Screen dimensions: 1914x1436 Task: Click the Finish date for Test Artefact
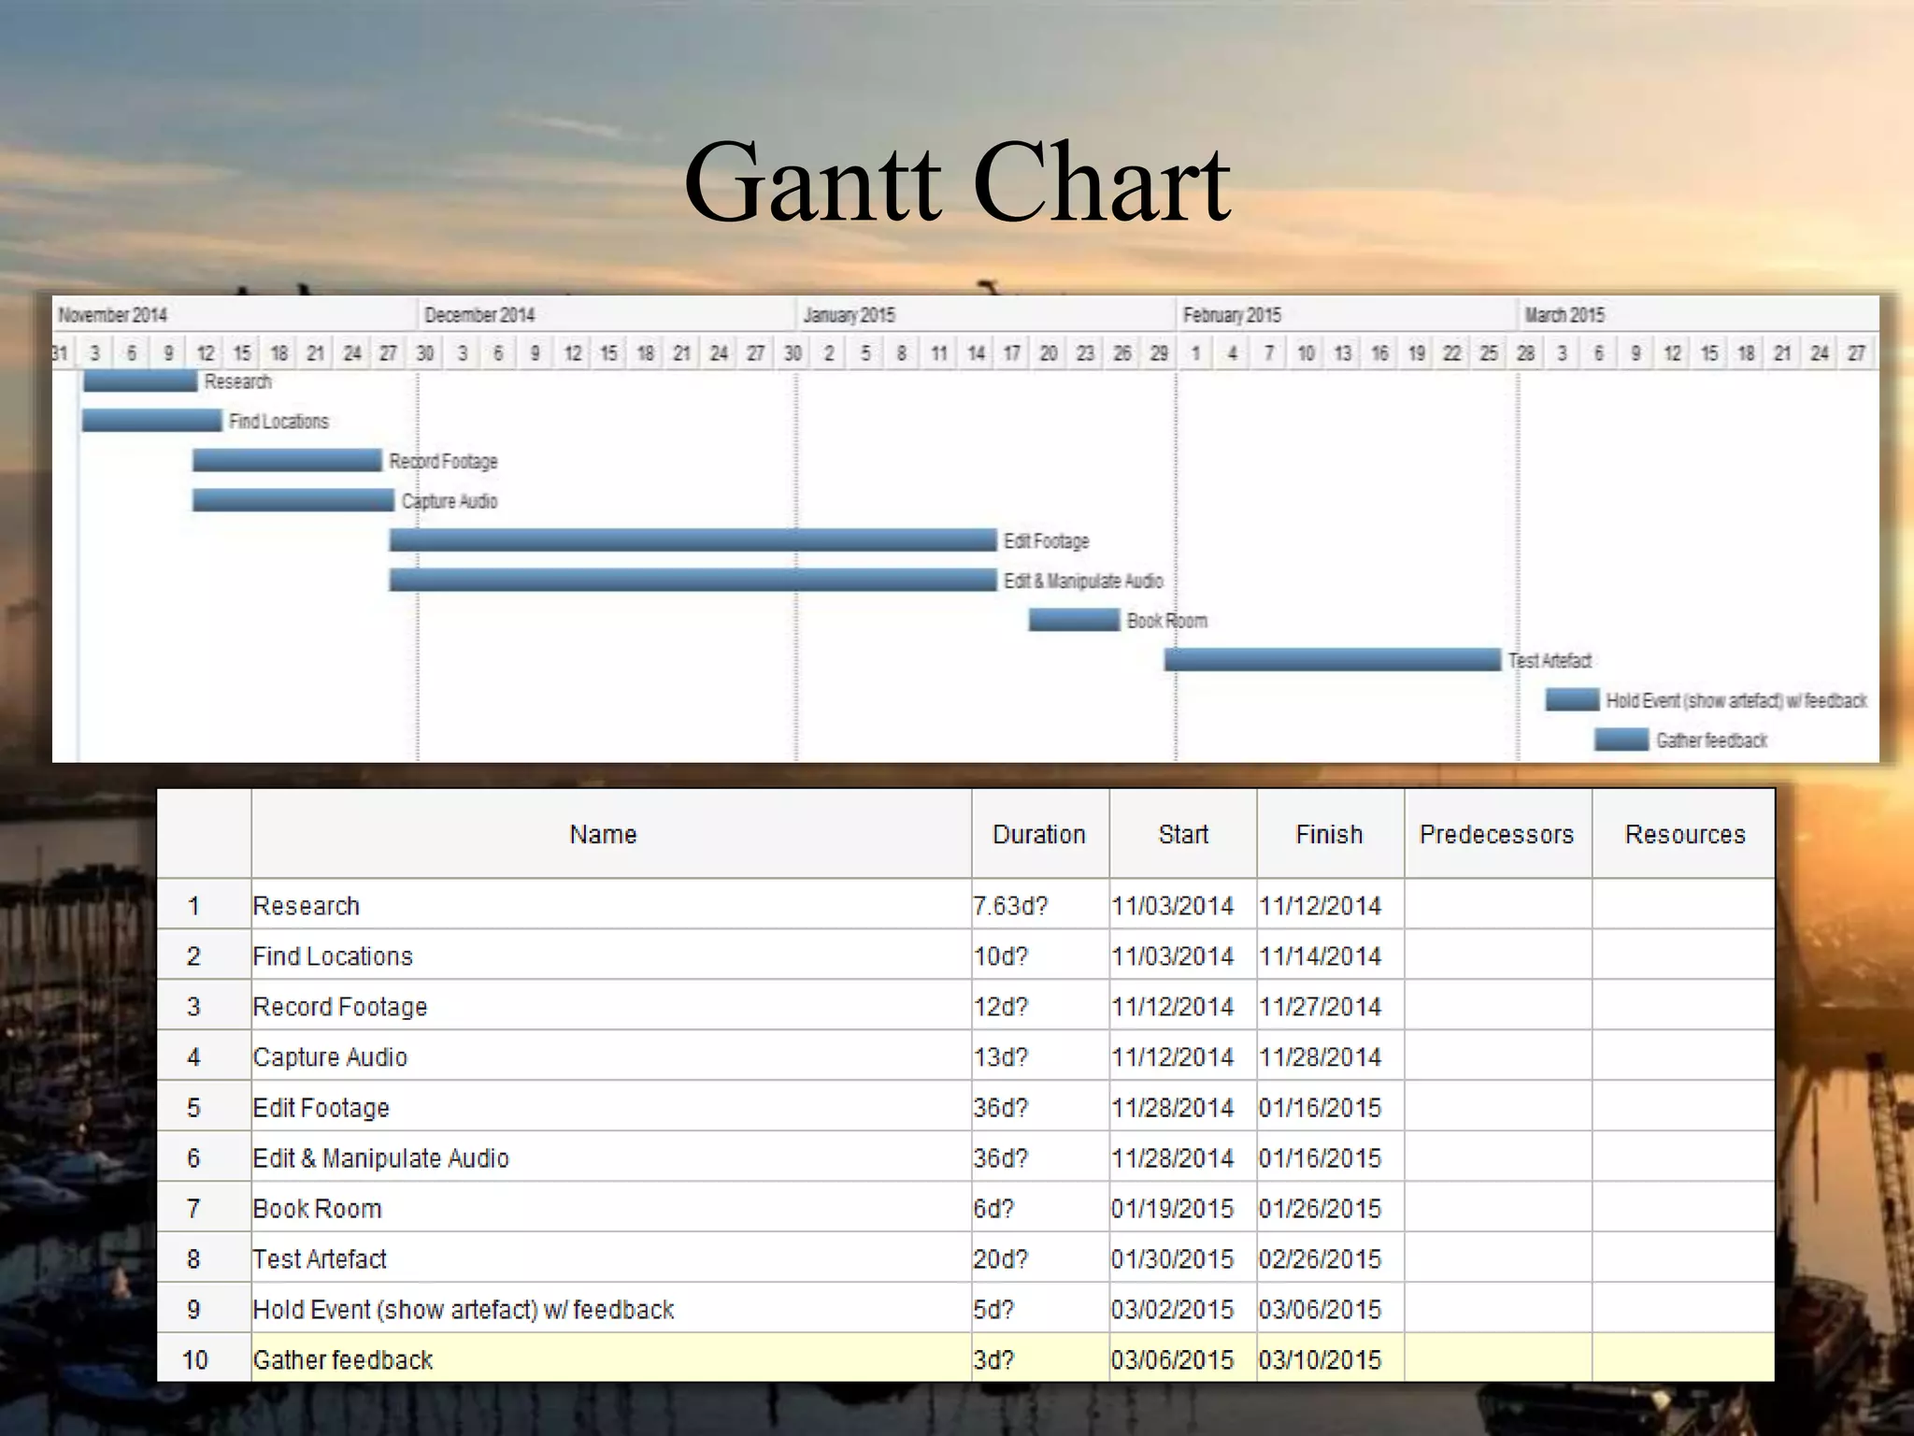1320,1259
